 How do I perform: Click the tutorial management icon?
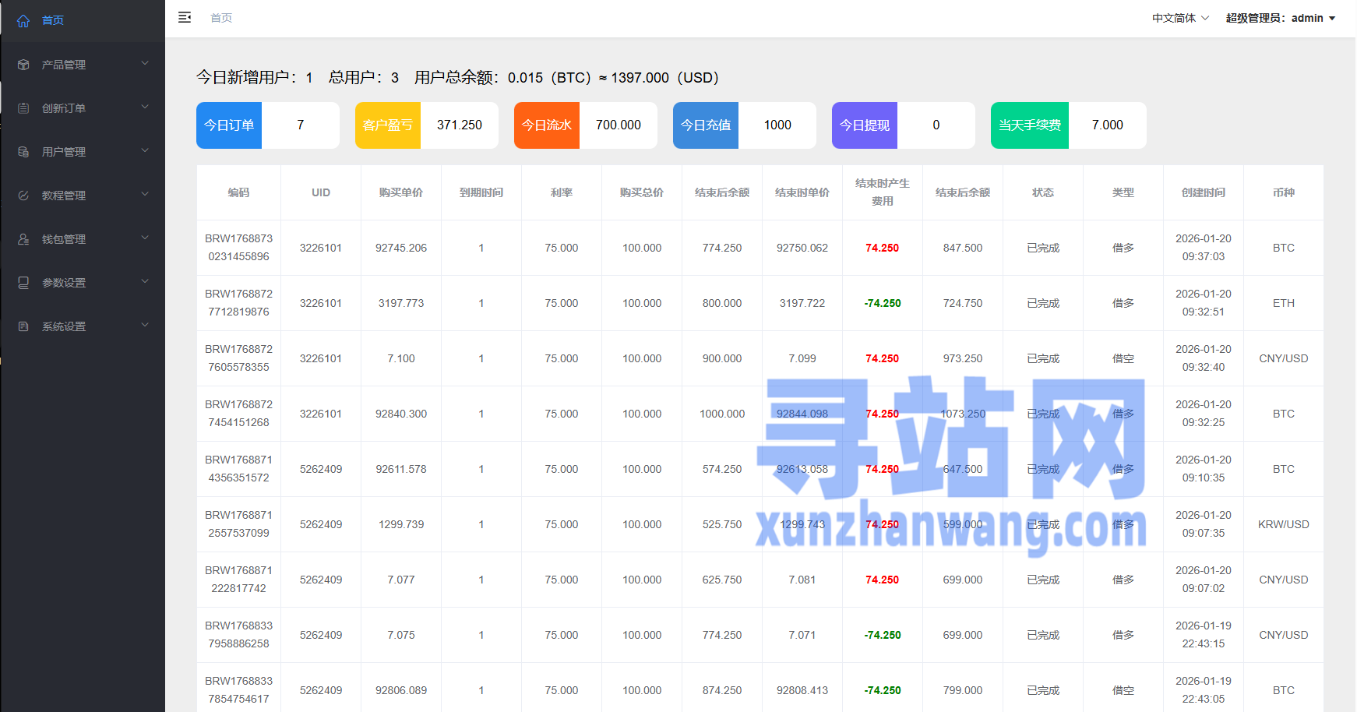[x=23, y=196]
